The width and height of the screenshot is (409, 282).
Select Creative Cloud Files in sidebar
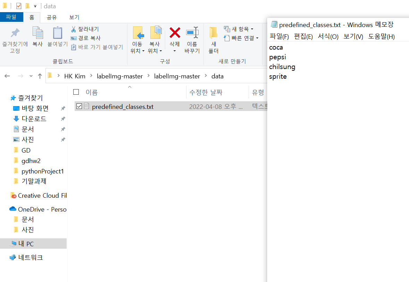click(x=38, y=196)
